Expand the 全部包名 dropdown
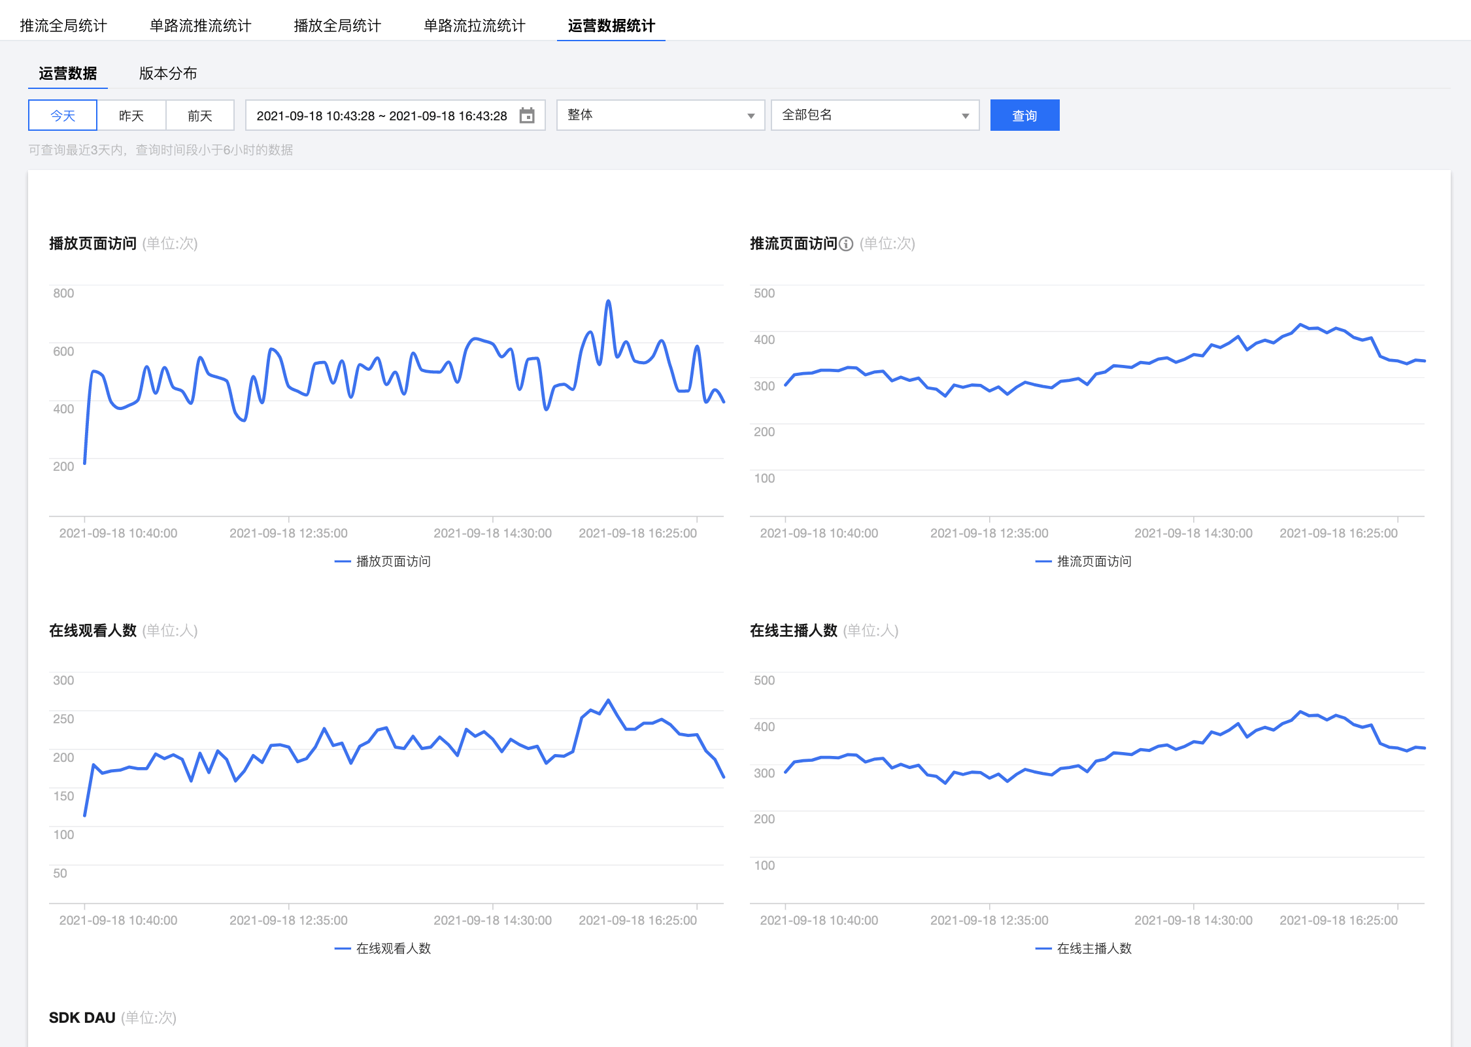1471x1047 pixels. click(875, 116)
